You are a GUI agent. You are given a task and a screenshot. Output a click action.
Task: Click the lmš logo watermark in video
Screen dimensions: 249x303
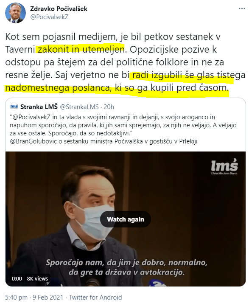pos(224,166)
